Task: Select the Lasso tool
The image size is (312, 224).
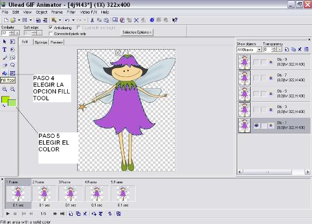Action: [13, 65]
